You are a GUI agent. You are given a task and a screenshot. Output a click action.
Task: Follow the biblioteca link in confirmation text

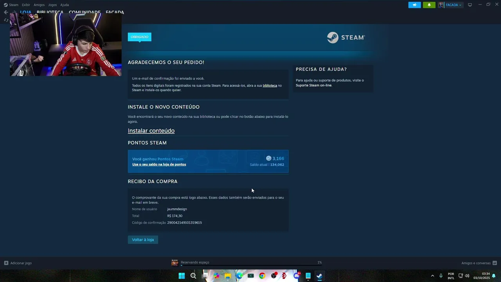[x=270, y=85]
